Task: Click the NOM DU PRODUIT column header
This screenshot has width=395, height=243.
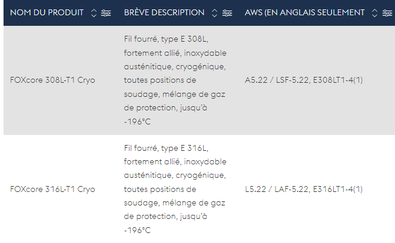Action: click(x=47, y=12)
